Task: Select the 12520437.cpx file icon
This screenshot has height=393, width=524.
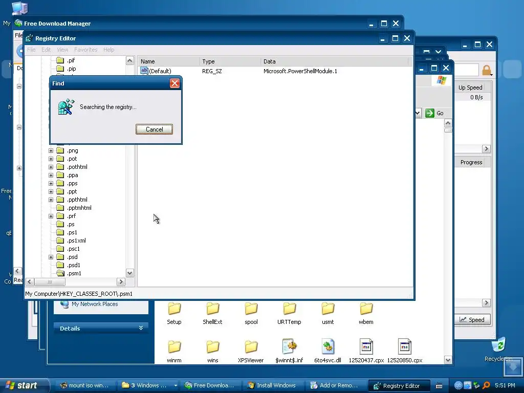Action: pos(366,346)
